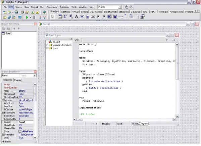201x146 pixels.
Task: Click the New Items toolbar icon
Action: coord(5,12)
